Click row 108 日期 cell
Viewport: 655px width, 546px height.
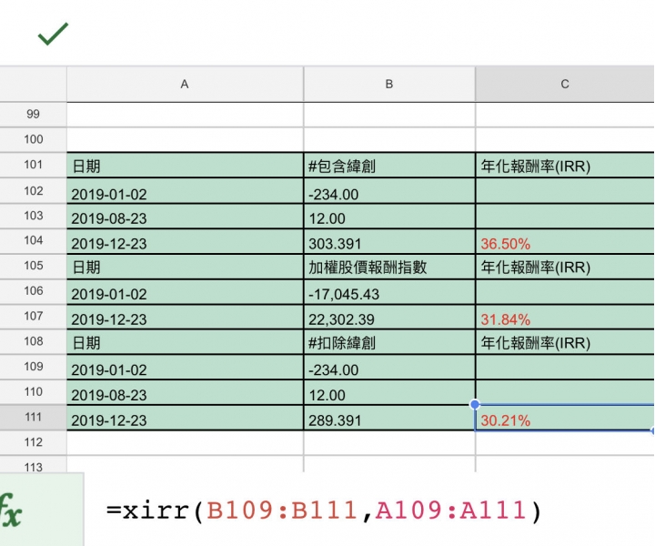(x=185, y=342)
